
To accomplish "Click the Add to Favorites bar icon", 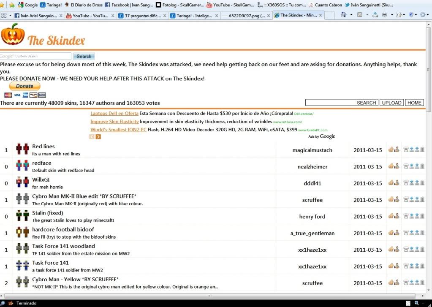I will 11,5.
